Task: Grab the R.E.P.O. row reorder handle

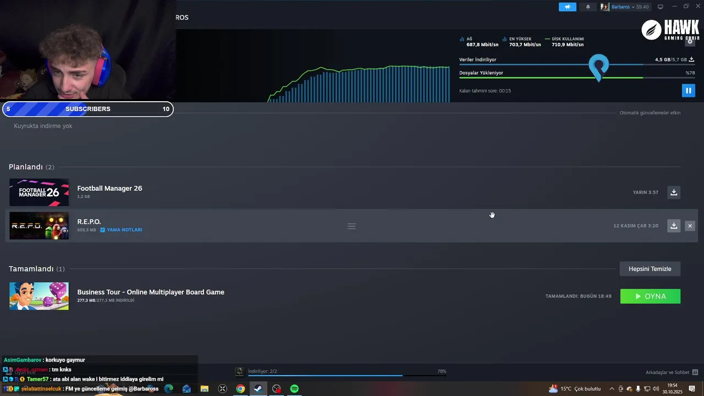Action: click(351, 226)
